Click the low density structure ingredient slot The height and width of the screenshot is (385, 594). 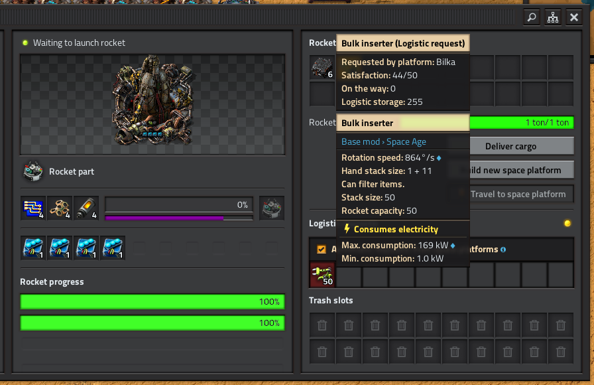pos(60,208)
